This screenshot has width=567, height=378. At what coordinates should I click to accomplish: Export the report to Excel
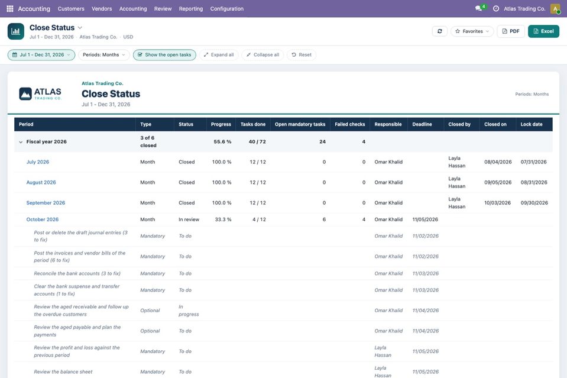(543, 31)
